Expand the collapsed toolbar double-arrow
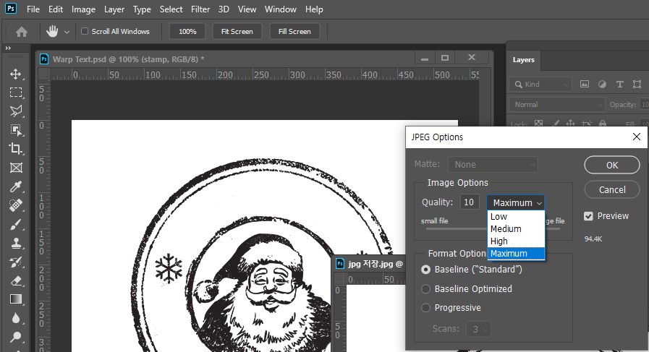Viewport: 649px width, 352px height. tap(8, 48)
